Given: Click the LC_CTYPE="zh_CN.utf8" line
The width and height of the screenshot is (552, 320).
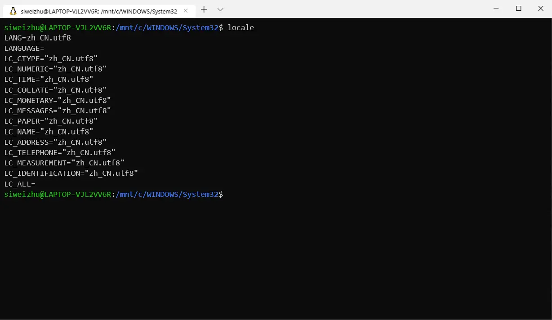Looking at the screenshot, I should [x=51, y=59].
